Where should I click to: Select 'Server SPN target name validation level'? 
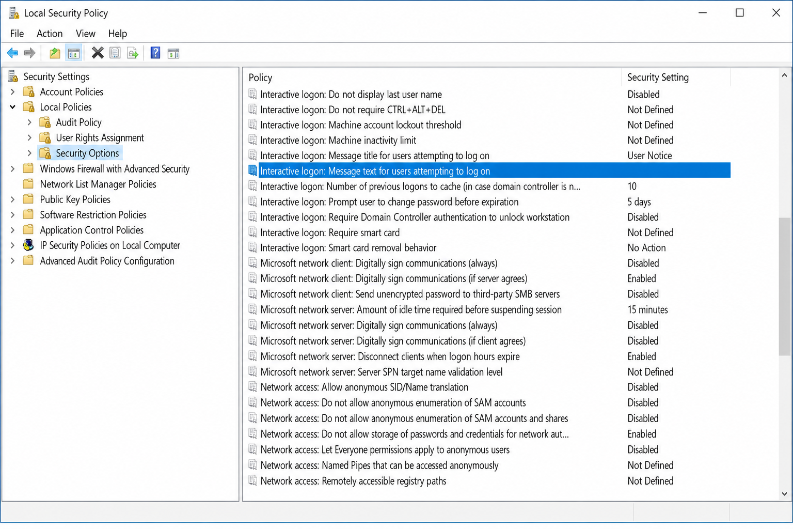pyautogui.click(x=381, y=372)
